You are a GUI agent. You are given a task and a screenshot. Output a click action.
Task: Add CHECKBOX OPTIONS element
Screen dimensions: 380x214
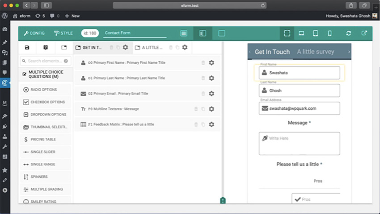point(46,102)
